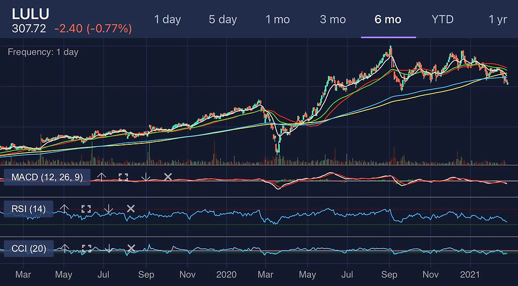Screen dimensions: 518x286
Task: Expand the CCI indicator panel
Action: (x=87, y=248)
